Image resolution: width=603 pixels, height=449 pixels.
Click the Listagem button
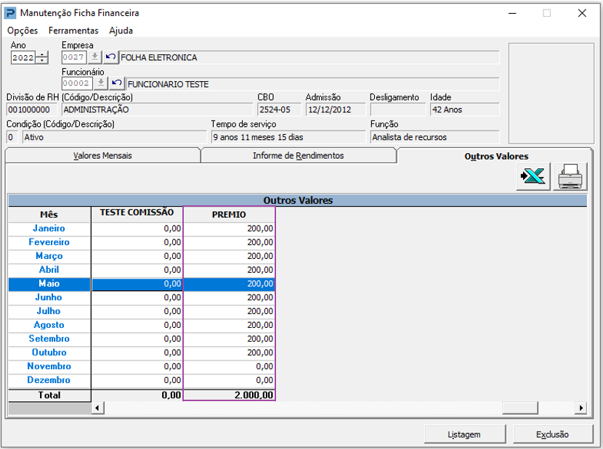[464, 434]
